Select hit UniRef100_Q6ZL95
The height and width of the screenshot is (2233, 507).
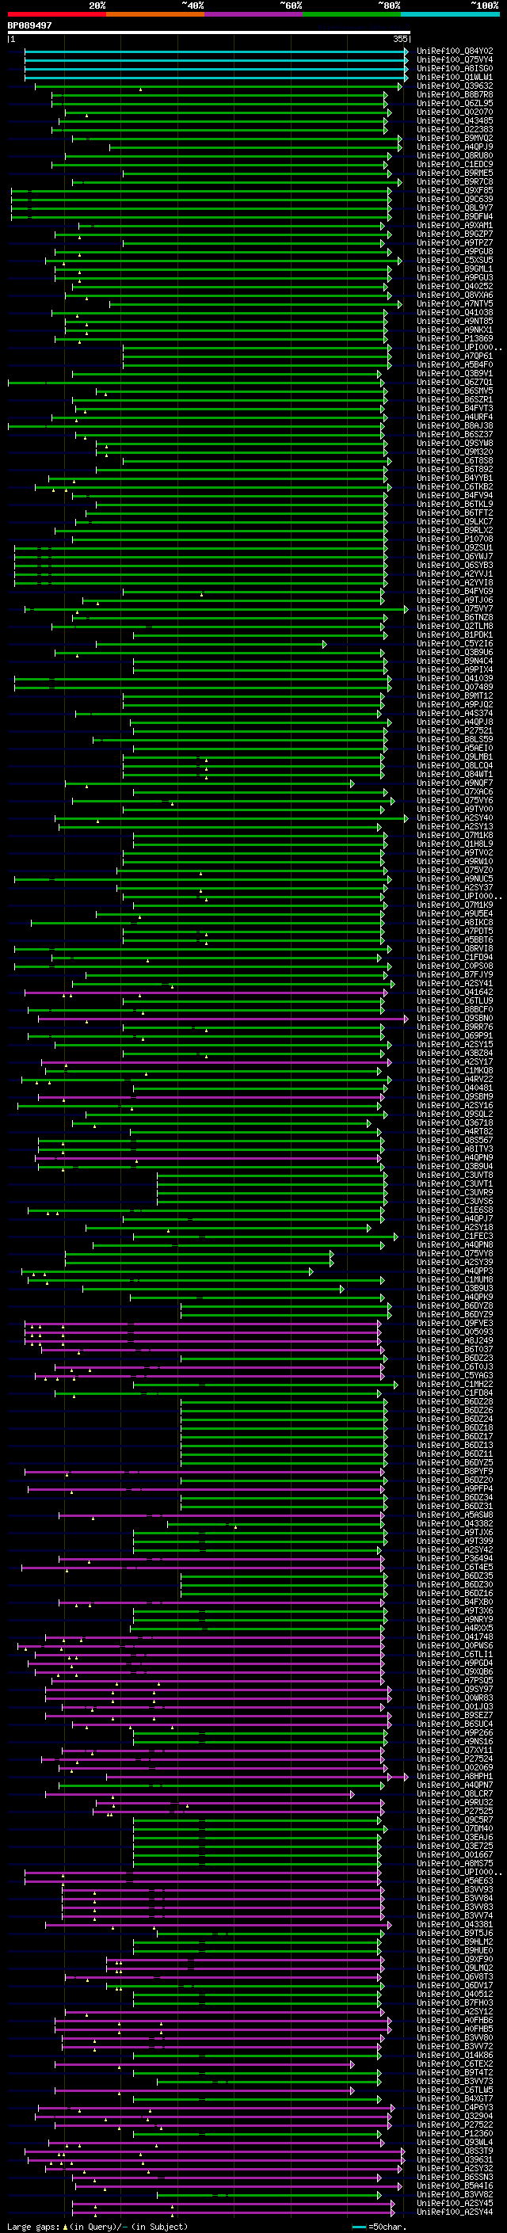[455, 103]
